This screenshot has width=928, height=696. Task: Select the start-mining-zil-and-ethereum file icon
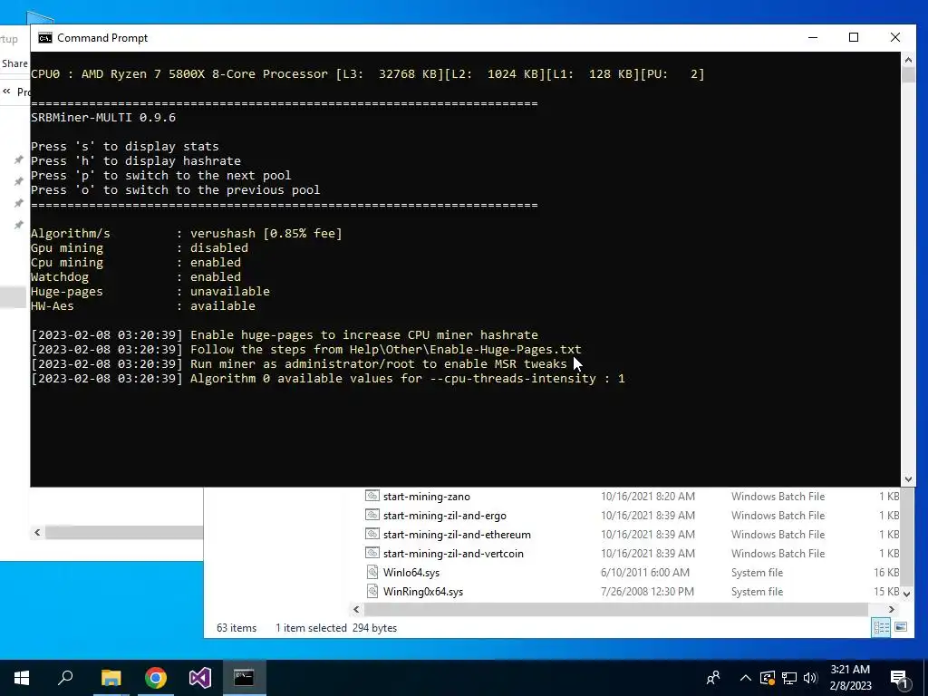coord(372,534)
